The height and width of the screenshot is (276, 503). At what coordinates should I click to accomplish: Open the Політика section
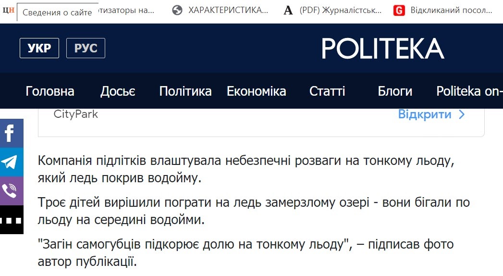click(x=185, y=91)
